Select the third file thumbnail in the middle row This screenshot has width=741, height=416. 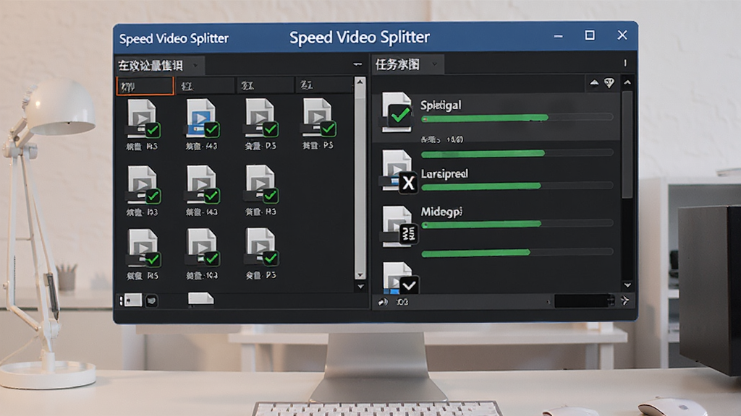click(x=261, y=184)
